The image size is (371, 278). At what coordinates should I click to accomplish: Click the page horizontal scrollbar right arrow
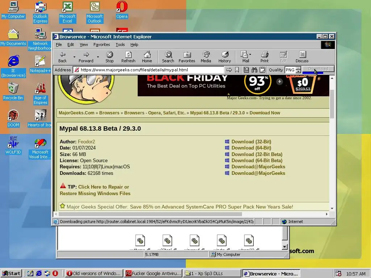pos(327,214)
